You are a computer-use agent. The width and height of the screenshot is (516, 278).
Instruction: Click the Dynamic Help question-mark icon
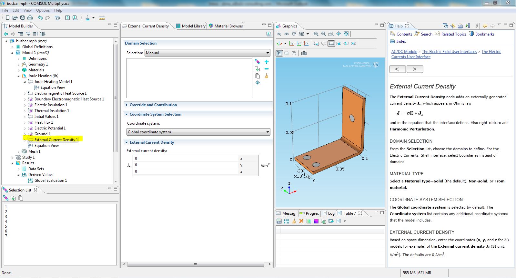(x=67, y=18)
